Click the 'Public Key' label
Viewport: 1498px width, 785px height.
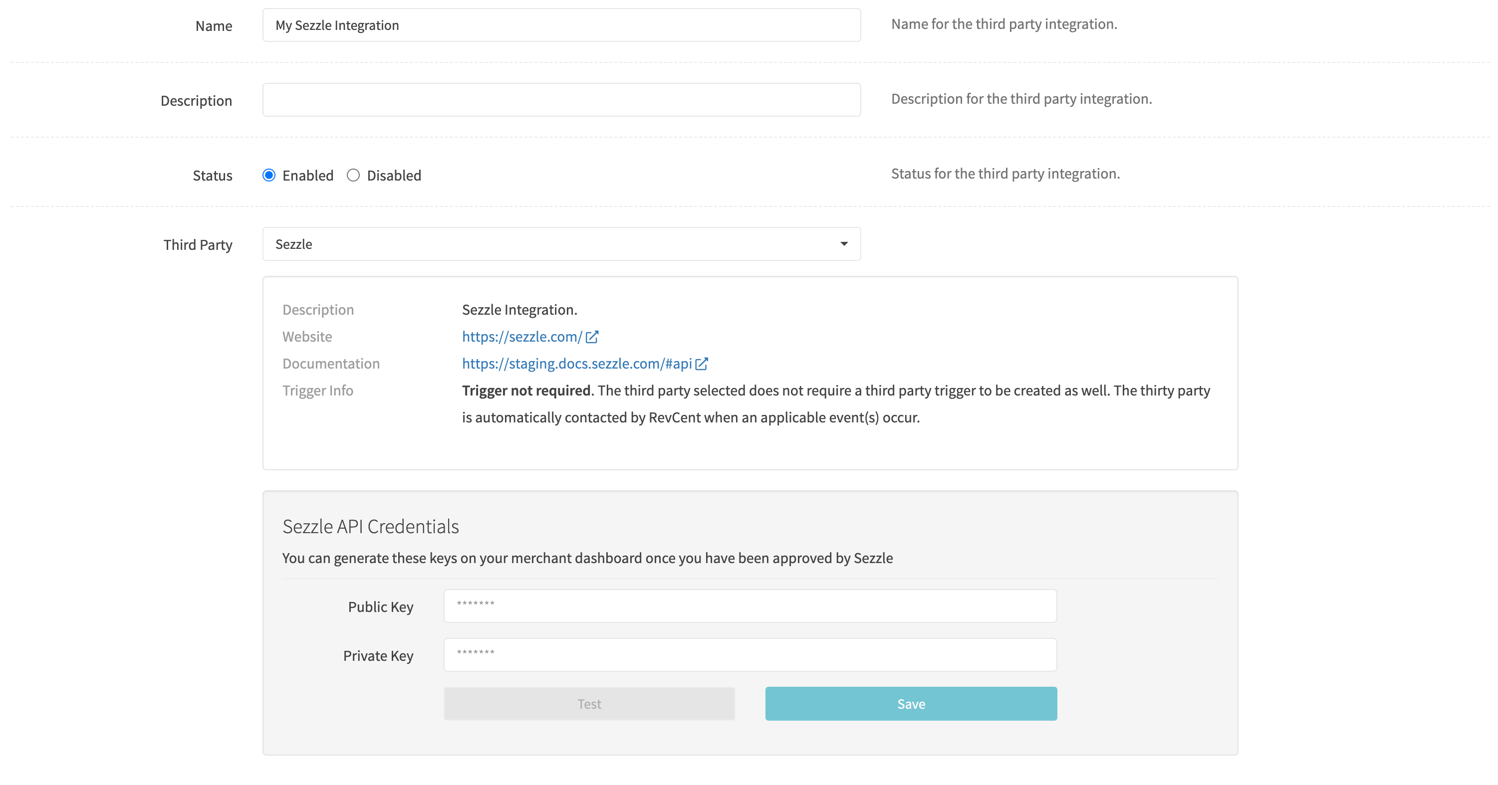coord(380,606)
